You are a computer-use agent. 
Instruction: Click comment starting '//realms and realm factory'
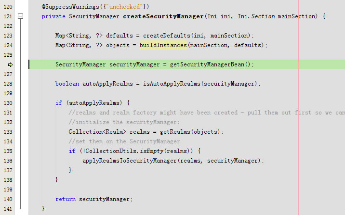(x=207, y=113)
